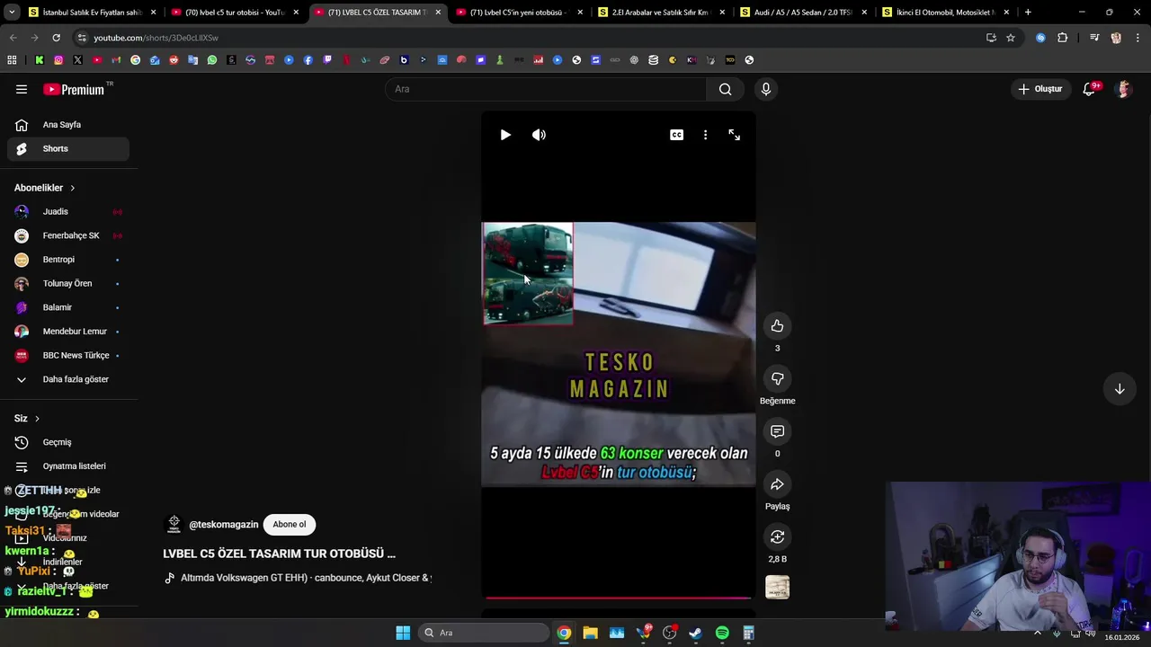
Task: Mute the Shorts video volume
Action: [x=539, y=135]
